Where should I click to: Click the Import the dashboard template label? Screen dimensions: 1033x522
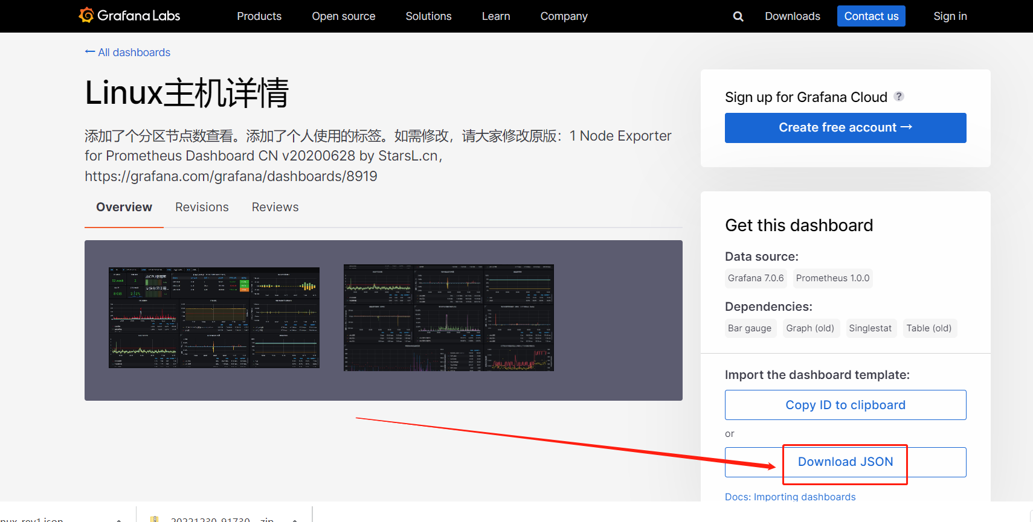[817, 375]
